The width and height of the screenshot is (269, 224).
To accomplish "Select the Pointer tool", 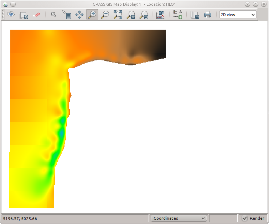I will 53,14.
